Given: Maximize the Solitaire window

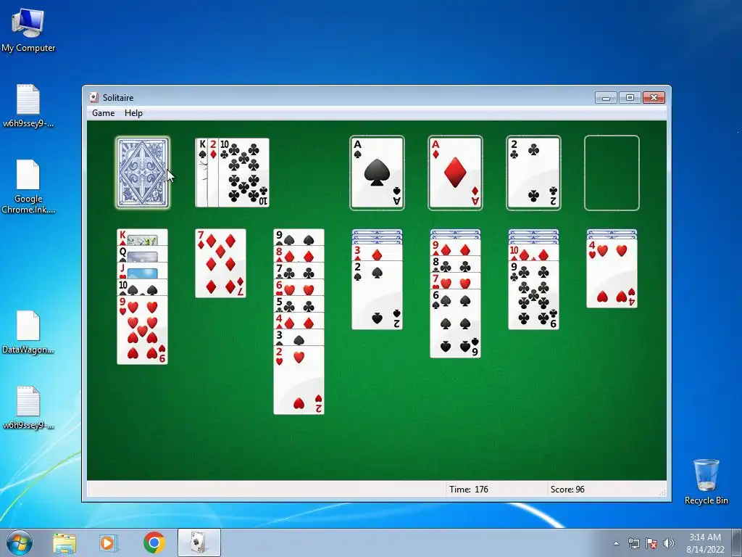Looking at the screenshot, I should [630, 98].
